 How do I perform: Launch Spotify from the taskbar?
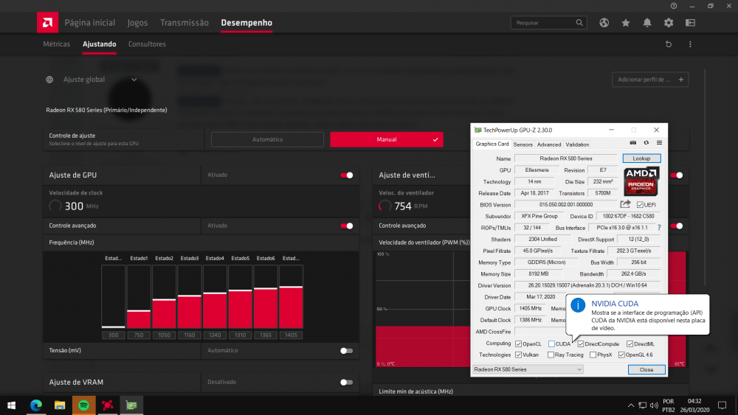(83, 405)
